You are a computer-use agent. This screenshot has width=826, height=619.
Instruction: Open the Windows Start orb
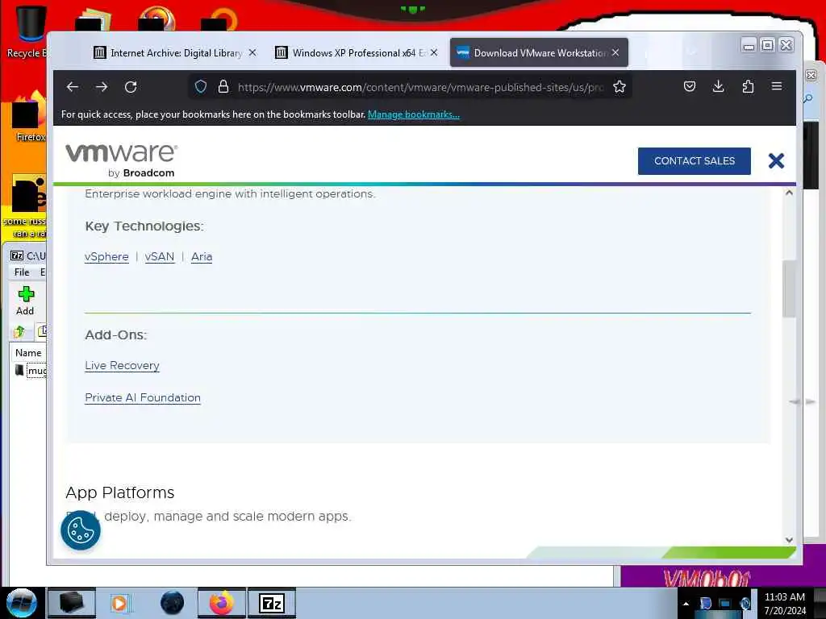(x=22, y=603)
